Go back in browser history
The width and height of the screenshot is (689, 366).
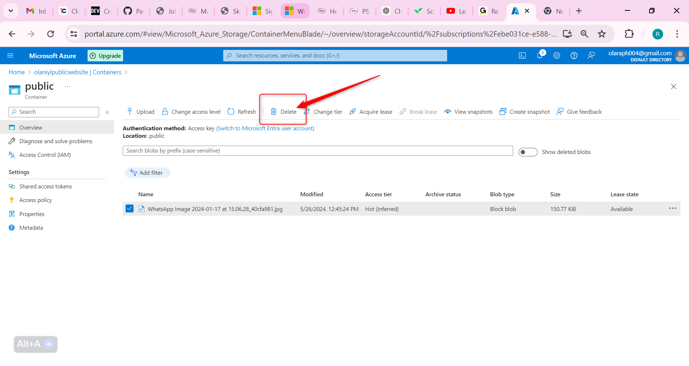12,34
